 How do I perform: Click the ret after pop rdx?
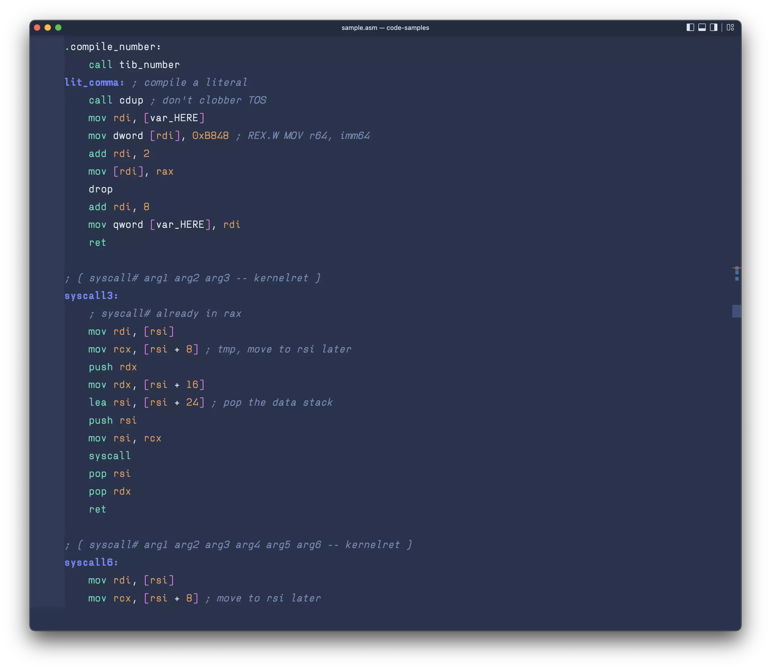(98, 509)
